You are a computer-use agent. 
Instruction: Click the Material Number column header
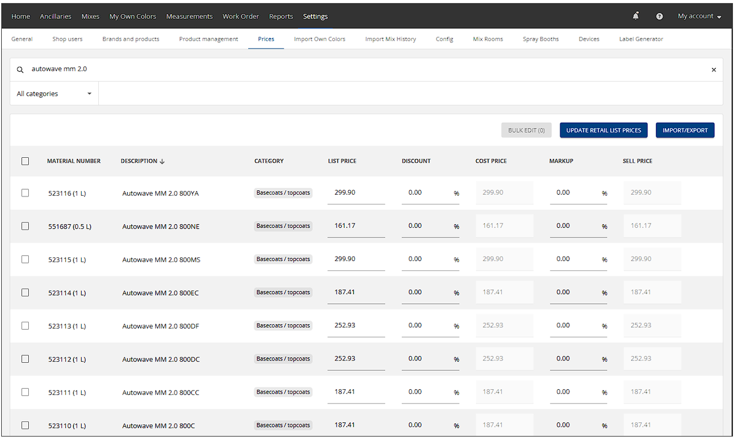74,161
